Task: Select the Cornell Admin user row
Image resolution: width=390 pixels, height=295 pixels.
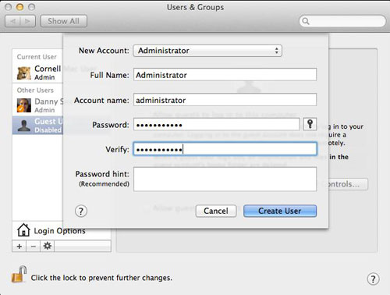Action: [37, 73]
